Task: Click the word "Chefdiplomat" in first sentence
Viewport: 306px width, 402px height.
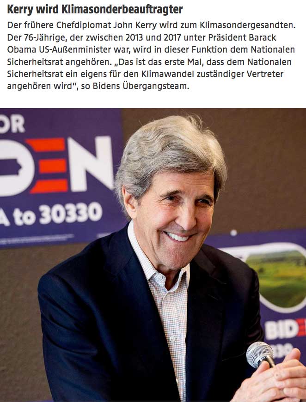Action: 83,25
